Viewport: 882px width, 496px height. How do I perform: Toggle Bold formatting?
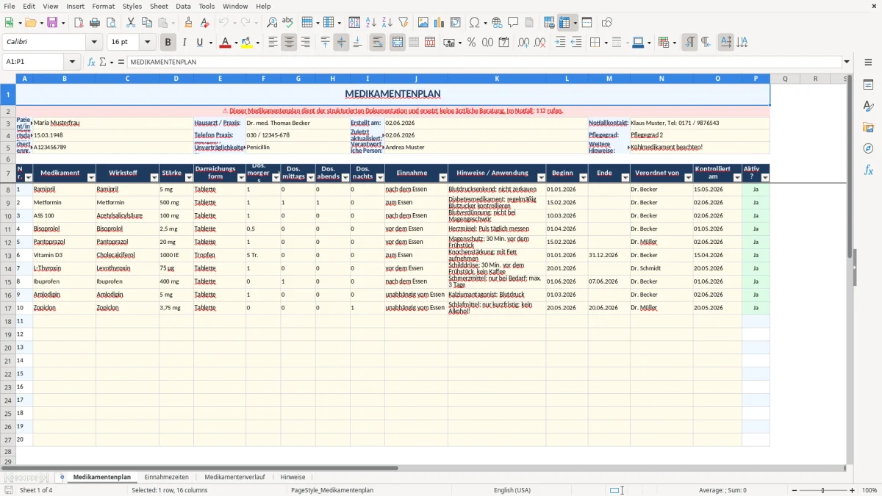tap(168, 43)
